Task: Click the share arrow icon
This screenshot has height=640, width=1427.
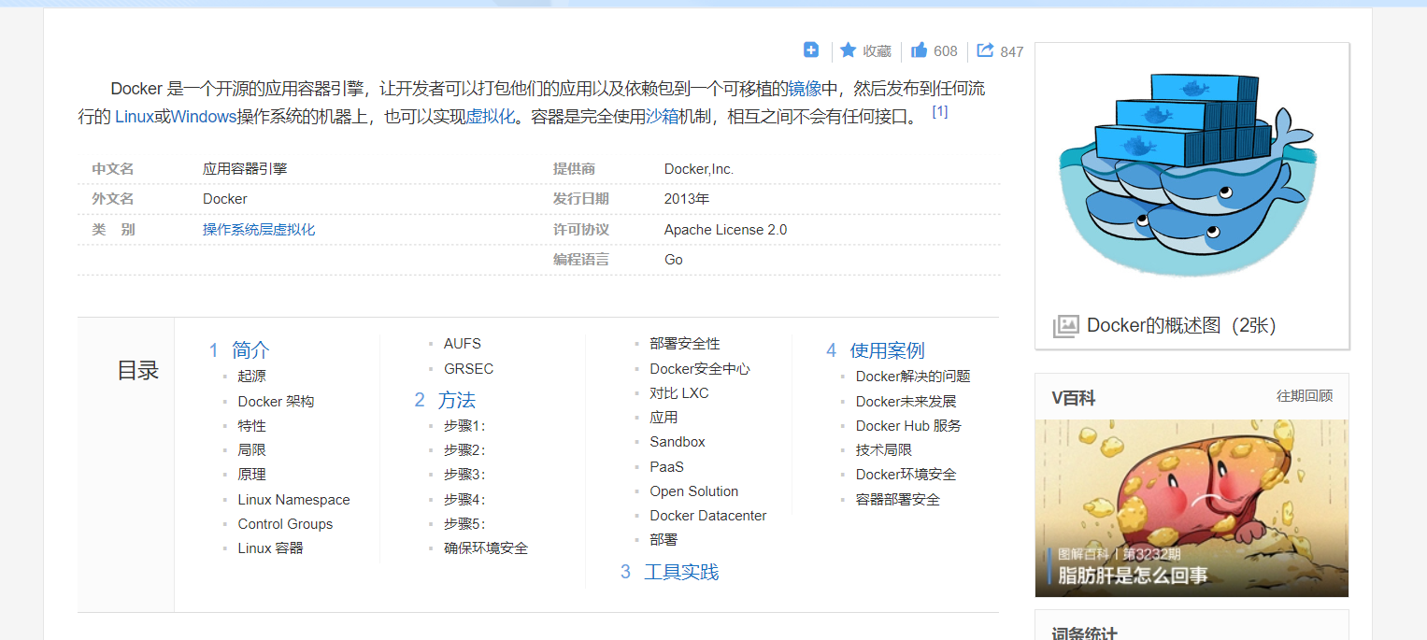Action: click(985, 50)
